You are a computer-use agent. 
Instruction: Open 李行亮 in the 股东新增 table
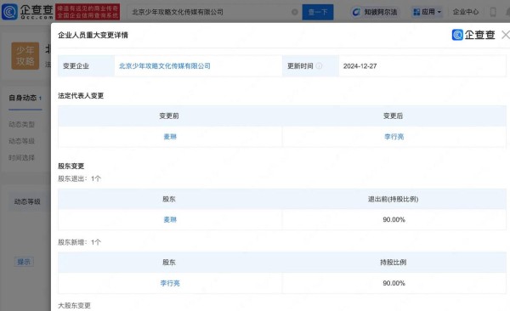[170, 283]
